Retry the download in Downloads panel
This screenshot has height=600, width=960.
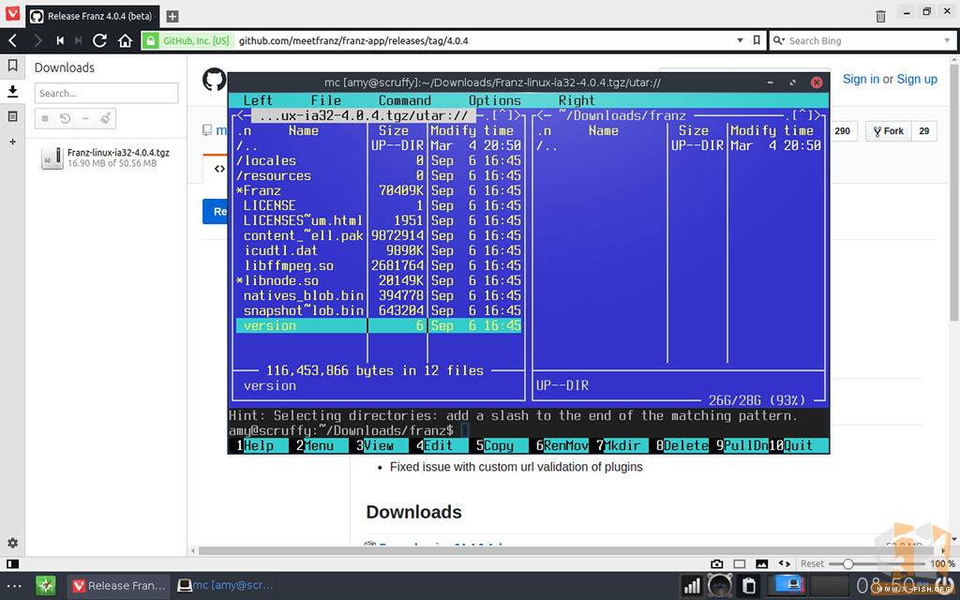point(65,118)
